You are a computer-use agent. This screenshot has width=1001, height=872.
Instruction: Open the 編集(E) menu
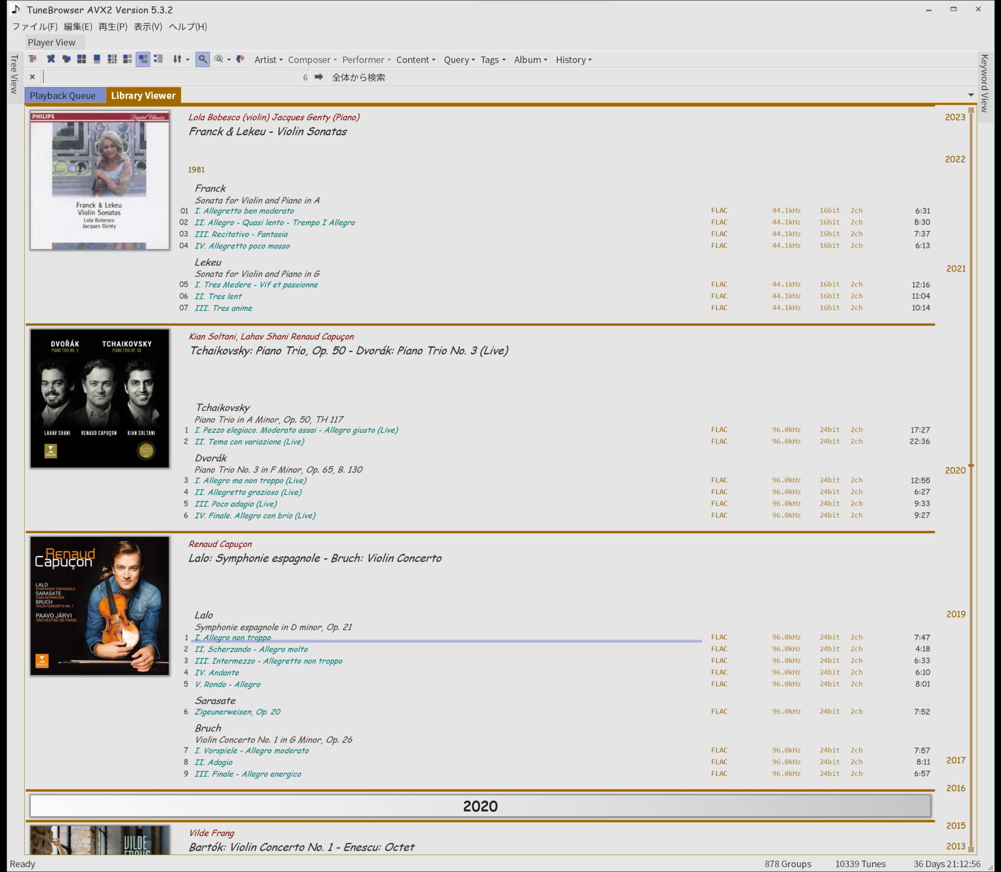pyautogui.click(x=78, y=27)
